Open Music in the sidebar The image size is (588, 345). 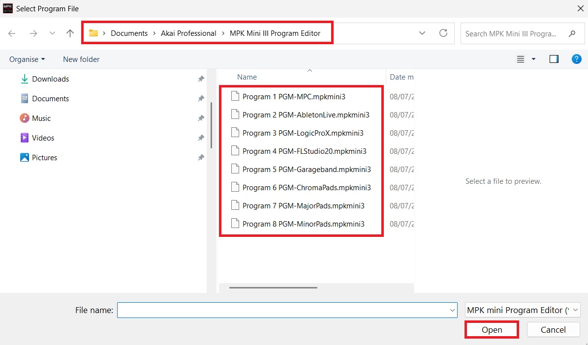pos(41,118)
